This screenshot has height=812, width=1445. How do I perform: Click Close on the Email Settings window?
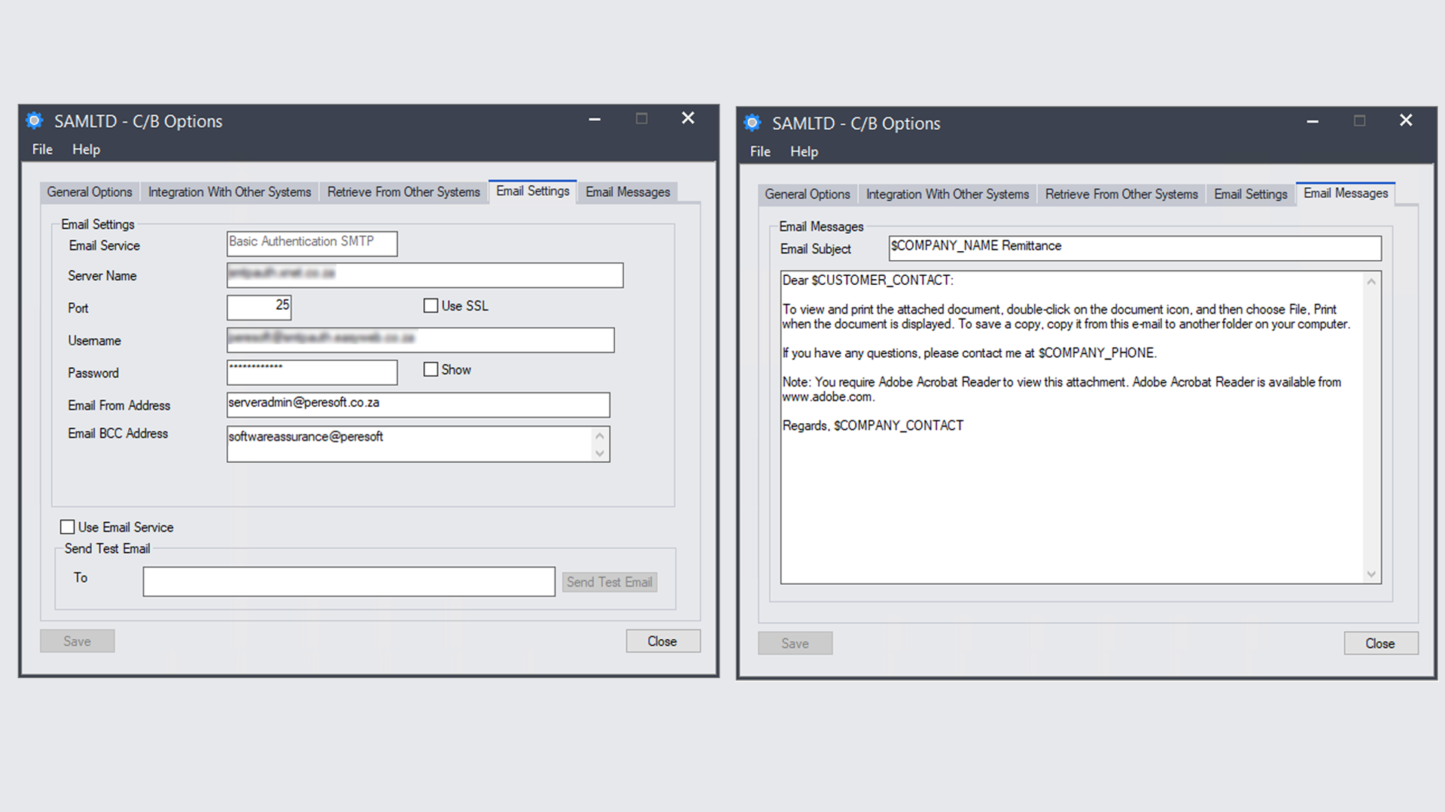(x=662, y=641)
